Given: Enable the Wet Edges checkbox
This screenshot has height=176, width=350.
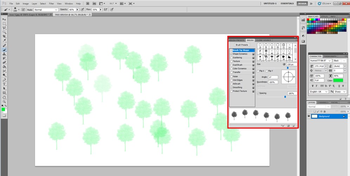Looking at the screenshot, I should [232, 80].
